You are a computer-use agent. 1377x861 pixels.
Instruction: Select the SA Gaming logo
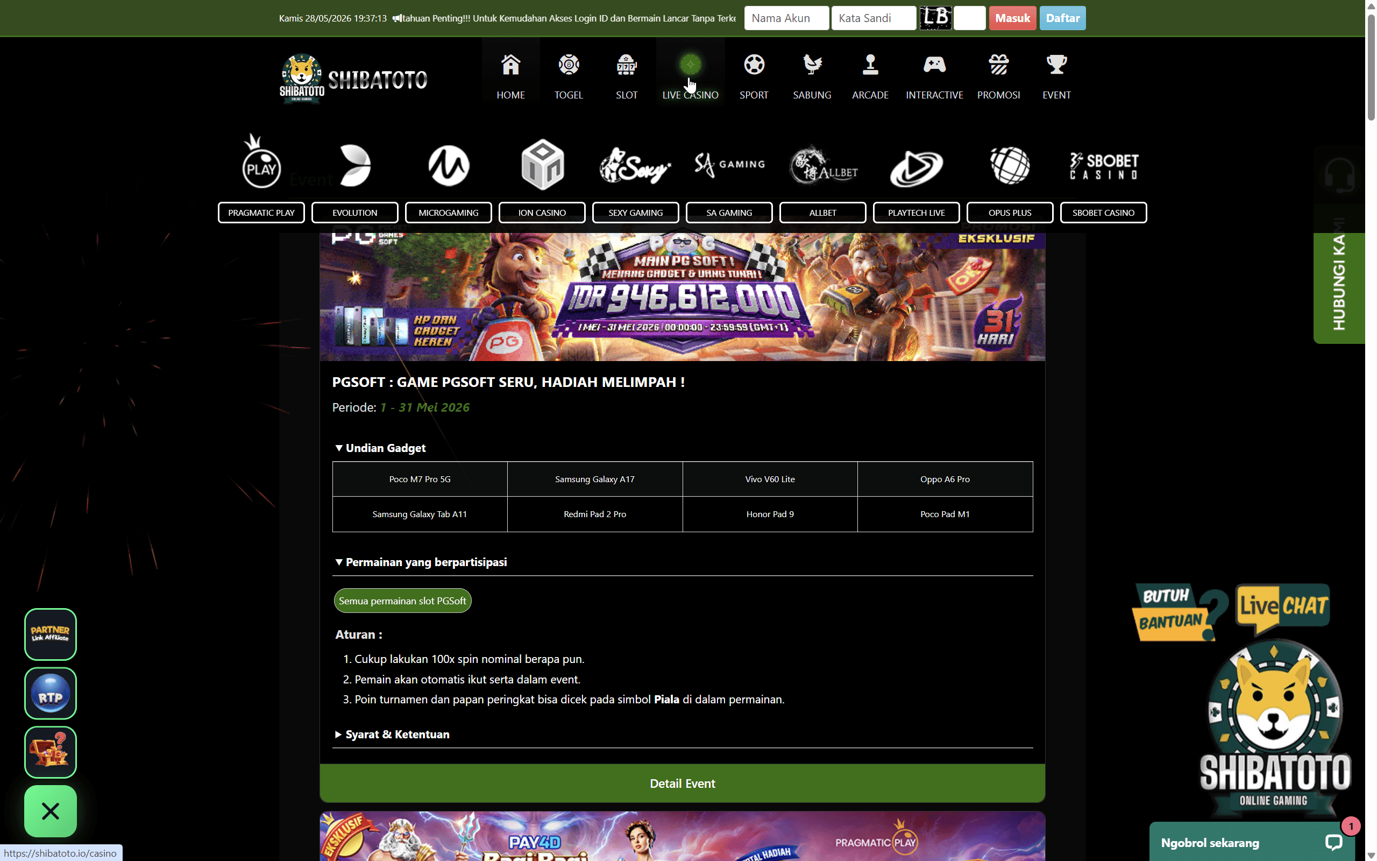[729, 165]
